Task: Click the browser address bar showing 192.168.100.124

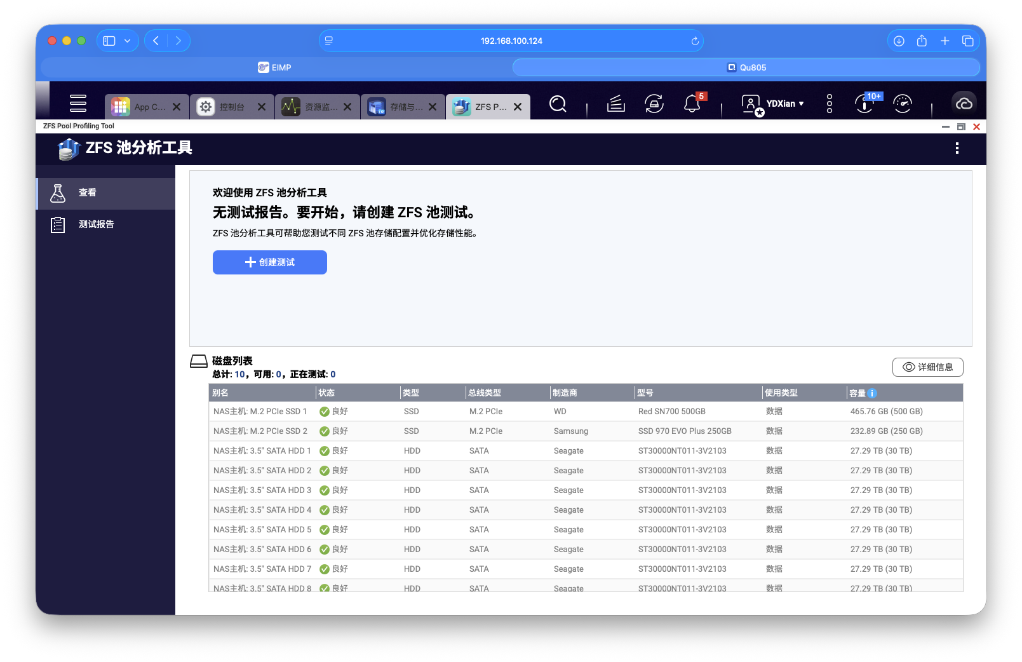Action: 511,40
